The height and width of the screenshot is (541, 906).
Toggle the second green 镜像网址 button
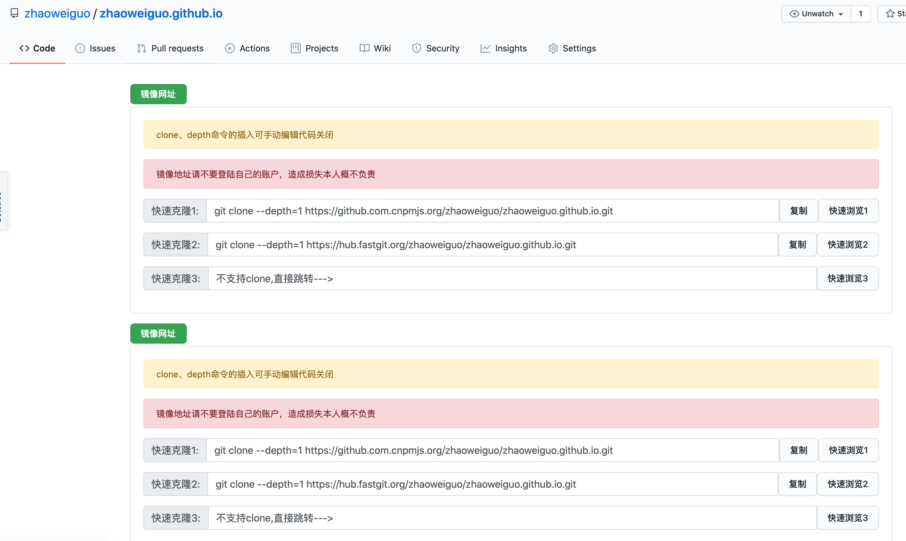coord(159,334)
